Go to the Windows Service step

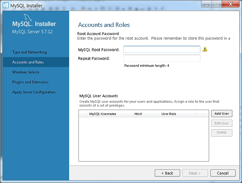pyautogui.click(x=26, y=72)
